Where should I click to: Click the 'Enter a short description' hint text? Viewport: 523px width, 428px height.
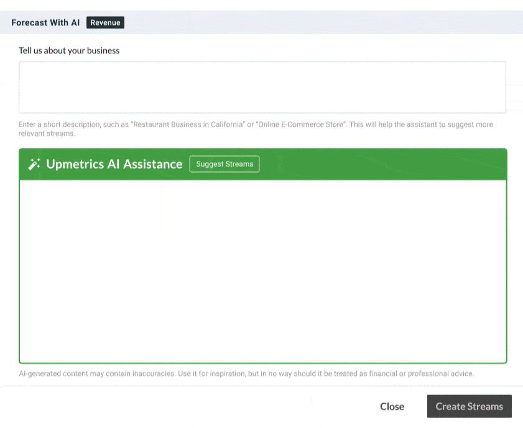[x=256, y=129]
